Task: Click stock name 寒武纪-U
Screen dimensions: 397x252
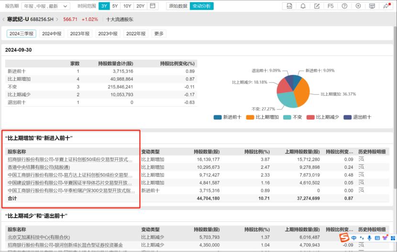Action: [x=18, y=20]
